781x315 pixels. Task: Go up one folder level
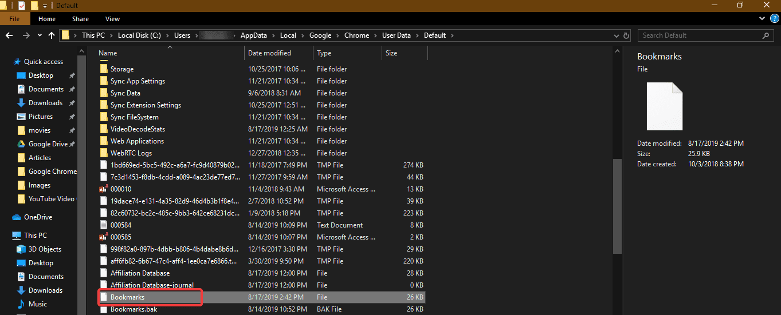click(x=52, y=35)
